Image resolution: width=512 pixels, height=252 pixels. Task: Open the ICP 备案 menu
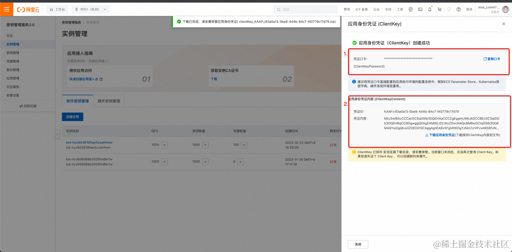pyautogui.click(x=361, y=9)
